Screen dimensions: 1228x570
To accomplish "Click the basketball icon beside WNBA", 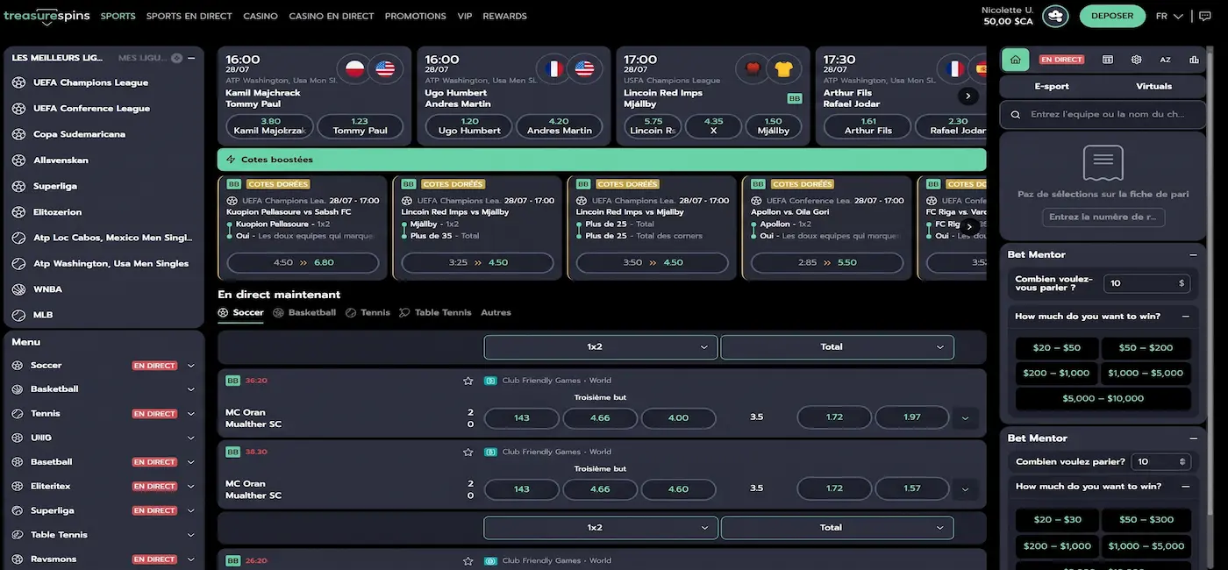I will [18, 289].
